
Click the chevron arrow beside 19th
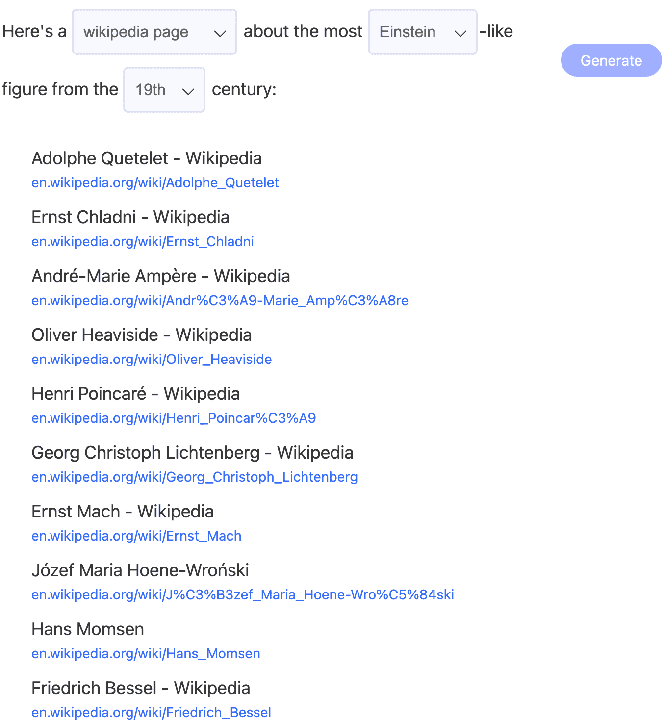(188, 91)
